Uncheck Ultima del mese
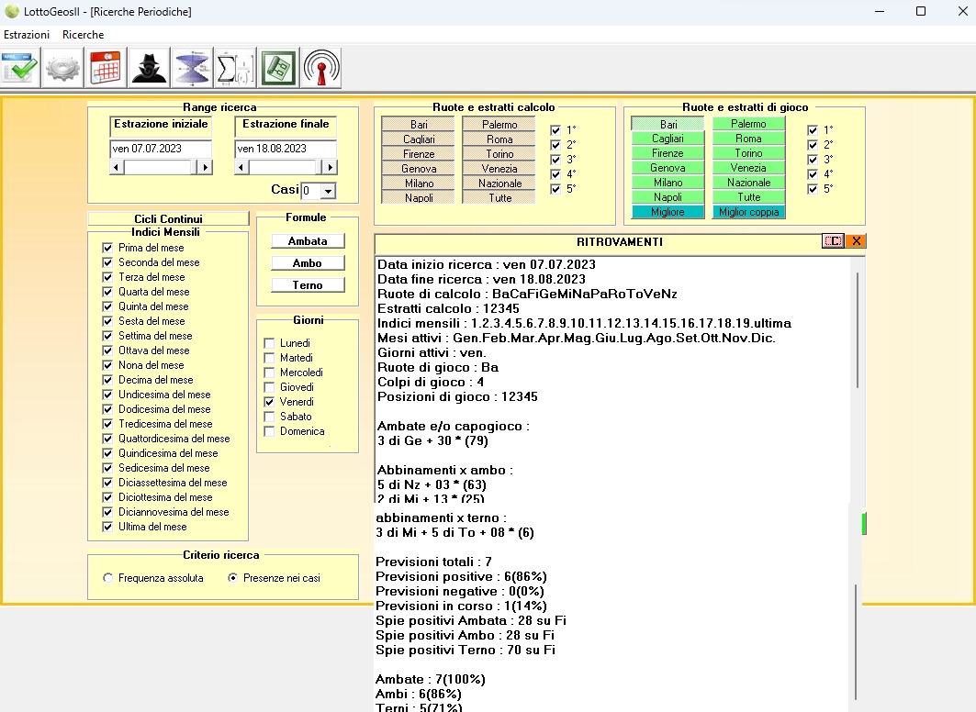 click(107, 526)
